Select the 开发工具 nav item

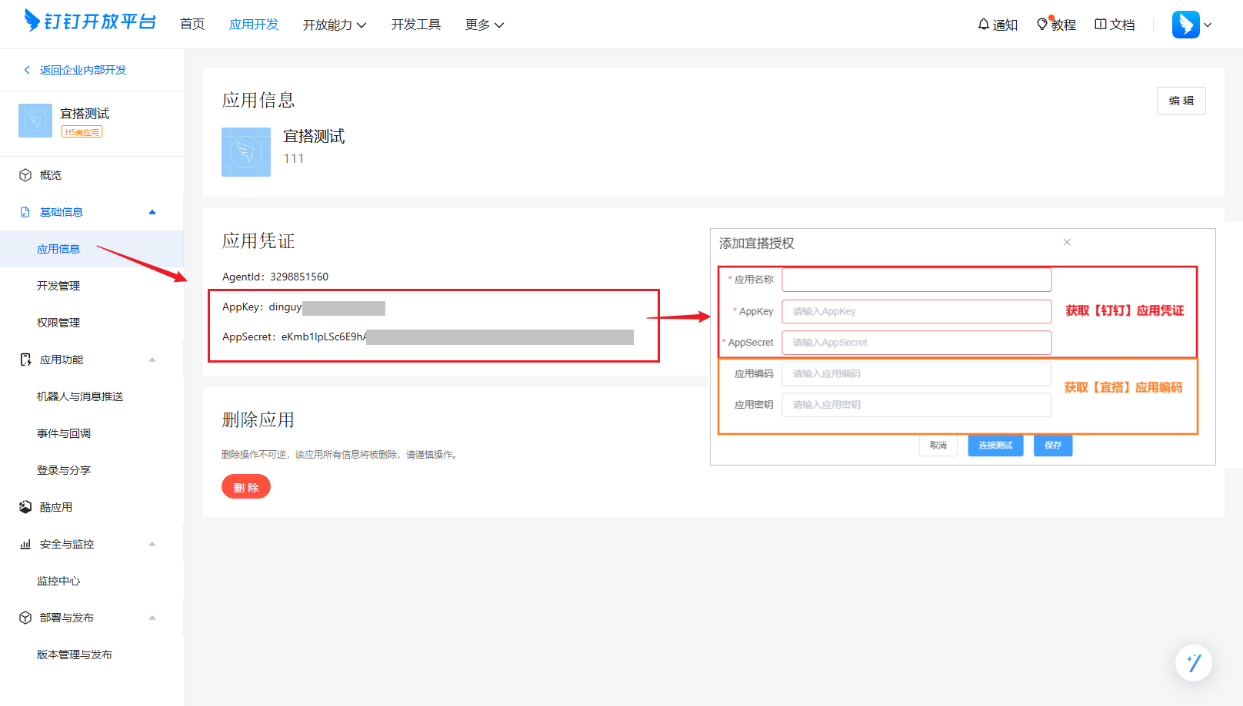[416, 25]
